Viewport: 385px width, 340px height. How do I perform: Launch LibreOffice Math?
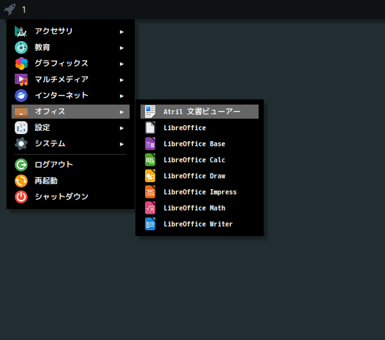(x=200, y=208)
